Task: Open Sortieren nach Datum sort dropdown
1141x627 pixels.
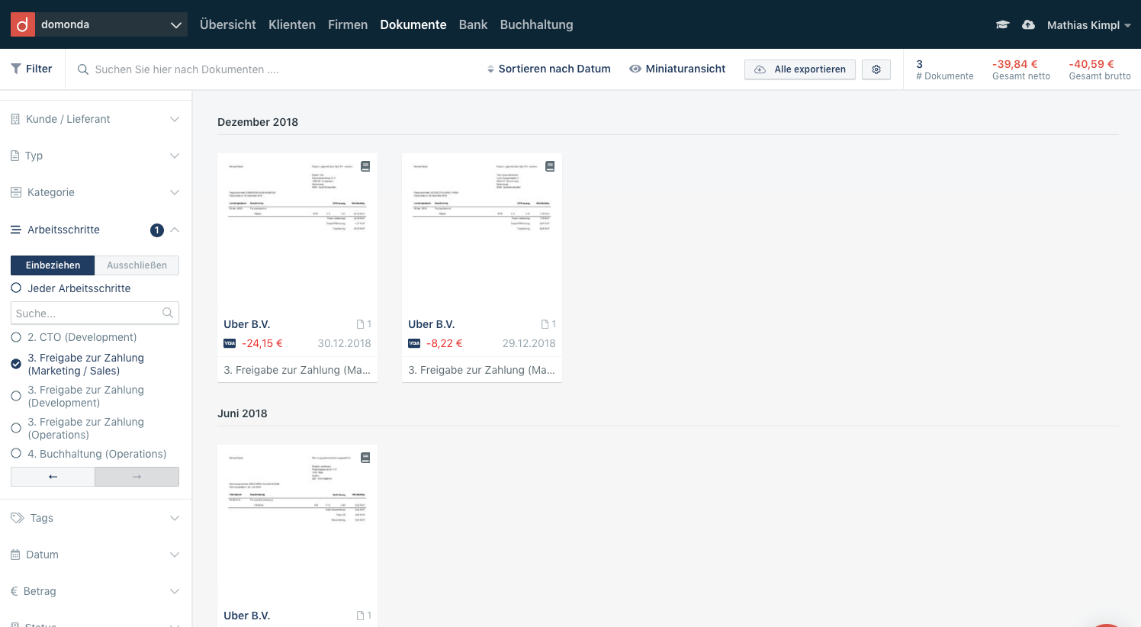Action: click(x=549, y=69)
